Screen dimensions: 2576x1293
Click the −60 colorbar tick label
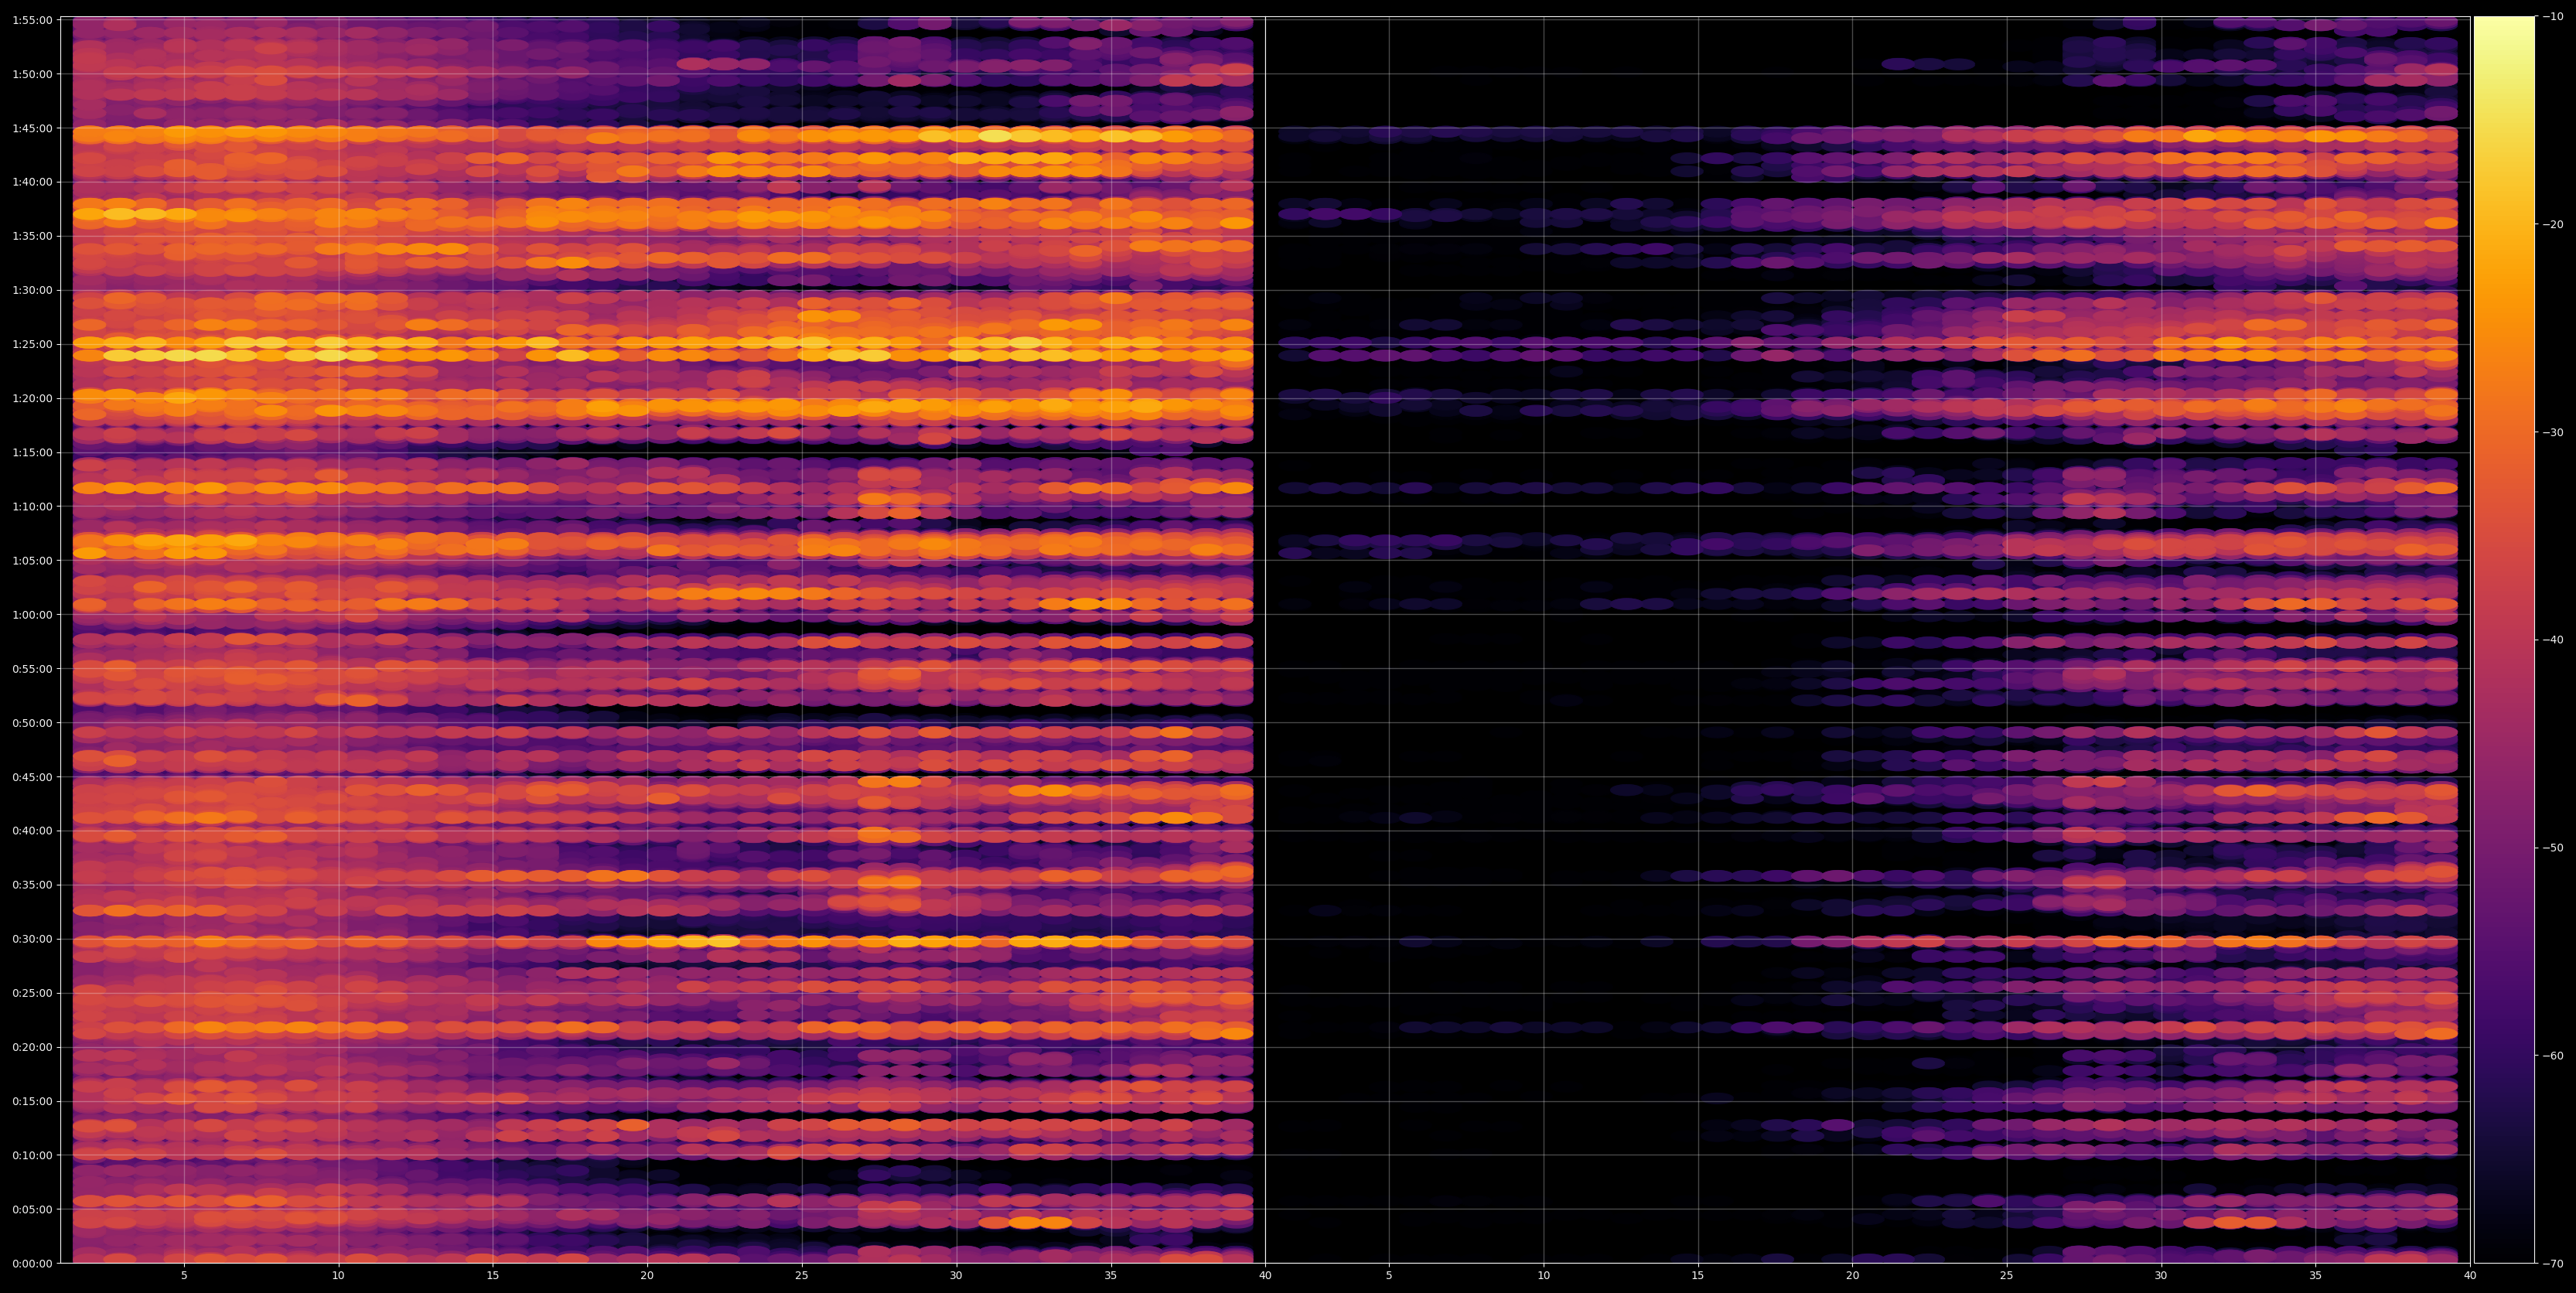pos(2554,1056)
